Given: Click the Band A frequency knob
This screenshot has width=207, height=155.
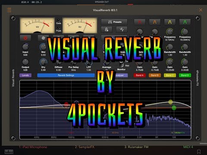Looking at the screenshot, I should [140, 32].
